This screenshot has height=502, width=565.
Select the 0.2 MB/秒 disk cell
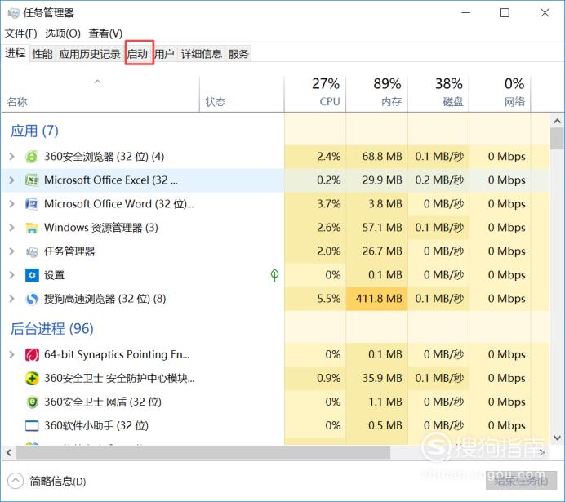pos(438,180)
